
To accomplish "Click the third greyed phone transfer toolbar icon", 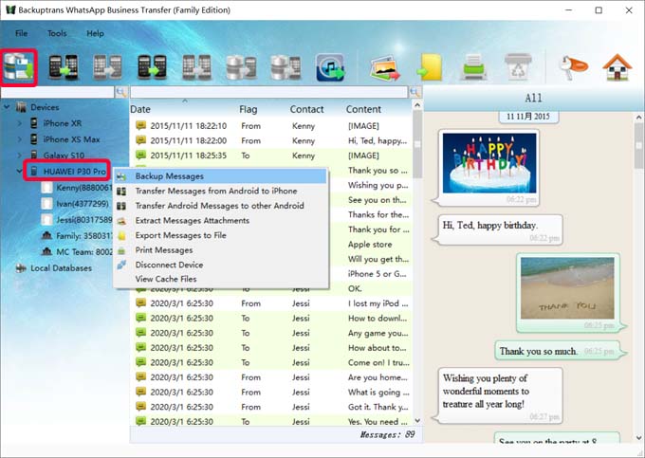I will coord(107,67).
